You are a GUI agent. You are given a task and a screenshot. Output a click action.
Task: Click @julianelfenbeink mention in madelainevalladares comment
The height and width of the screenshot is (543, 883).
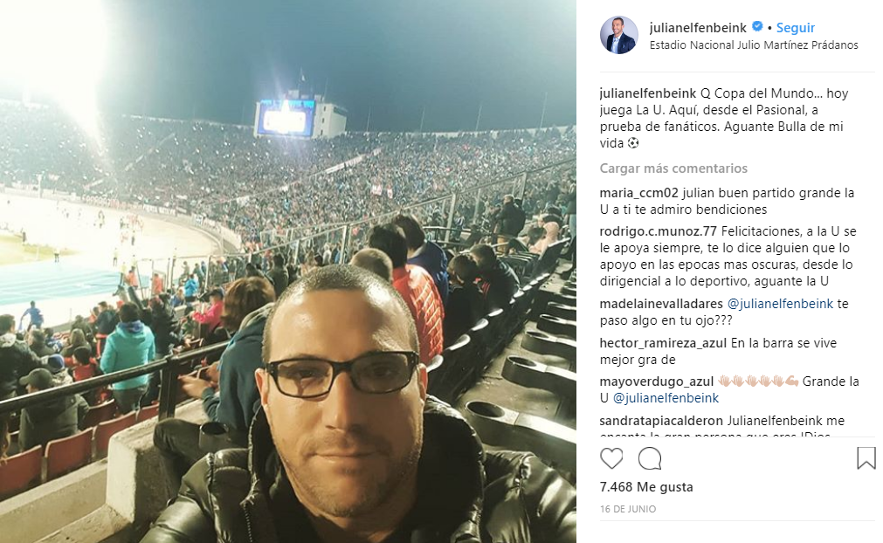780,304
